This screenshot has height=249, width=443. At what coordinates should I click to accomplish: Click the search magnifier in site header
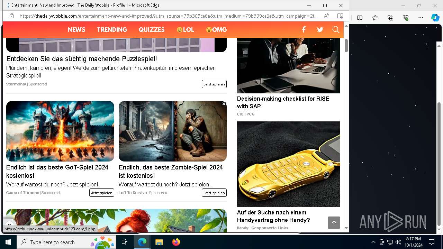(336, 30)
